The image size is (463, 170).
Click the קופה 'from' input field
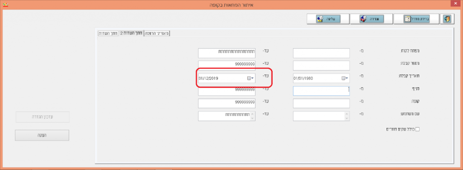pos(321,103)
